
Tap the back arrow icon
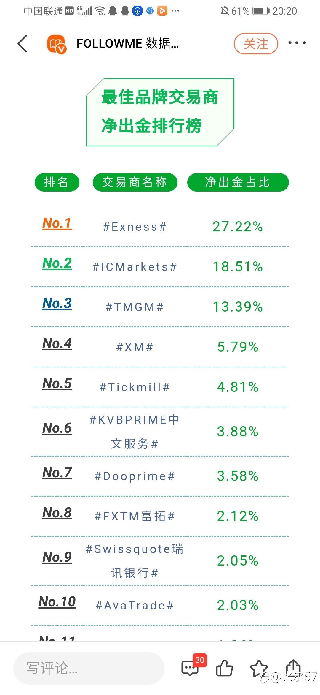click(x=23, y=44)
